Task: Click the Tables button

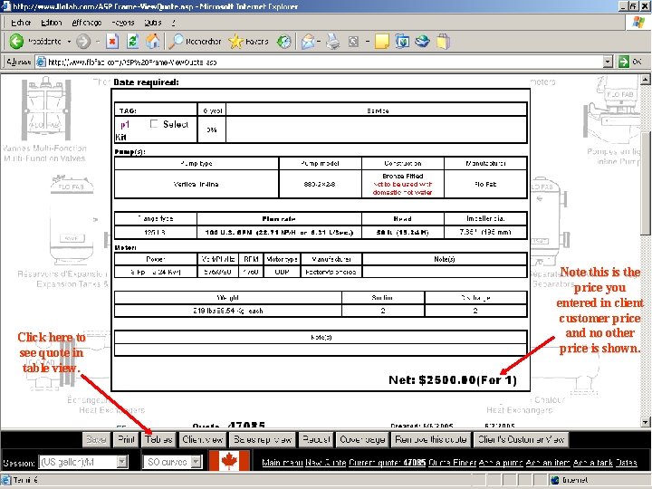Action: tap(158, 439)
